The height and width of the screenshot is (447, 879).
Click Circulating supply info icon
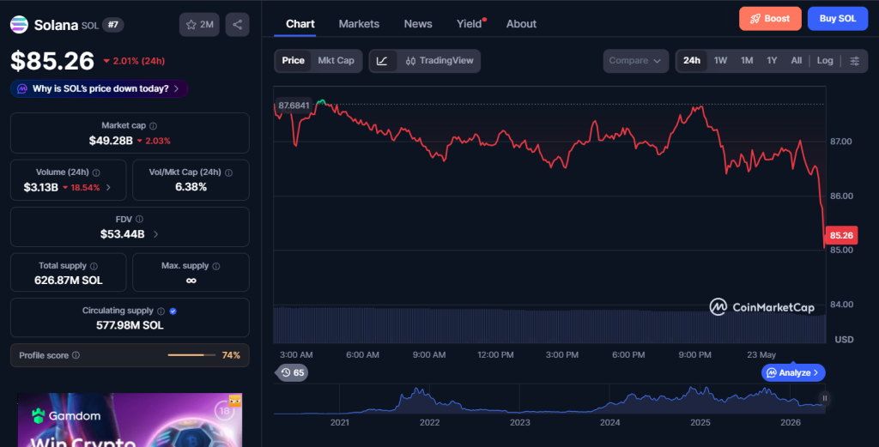click(x=161, y=311)
